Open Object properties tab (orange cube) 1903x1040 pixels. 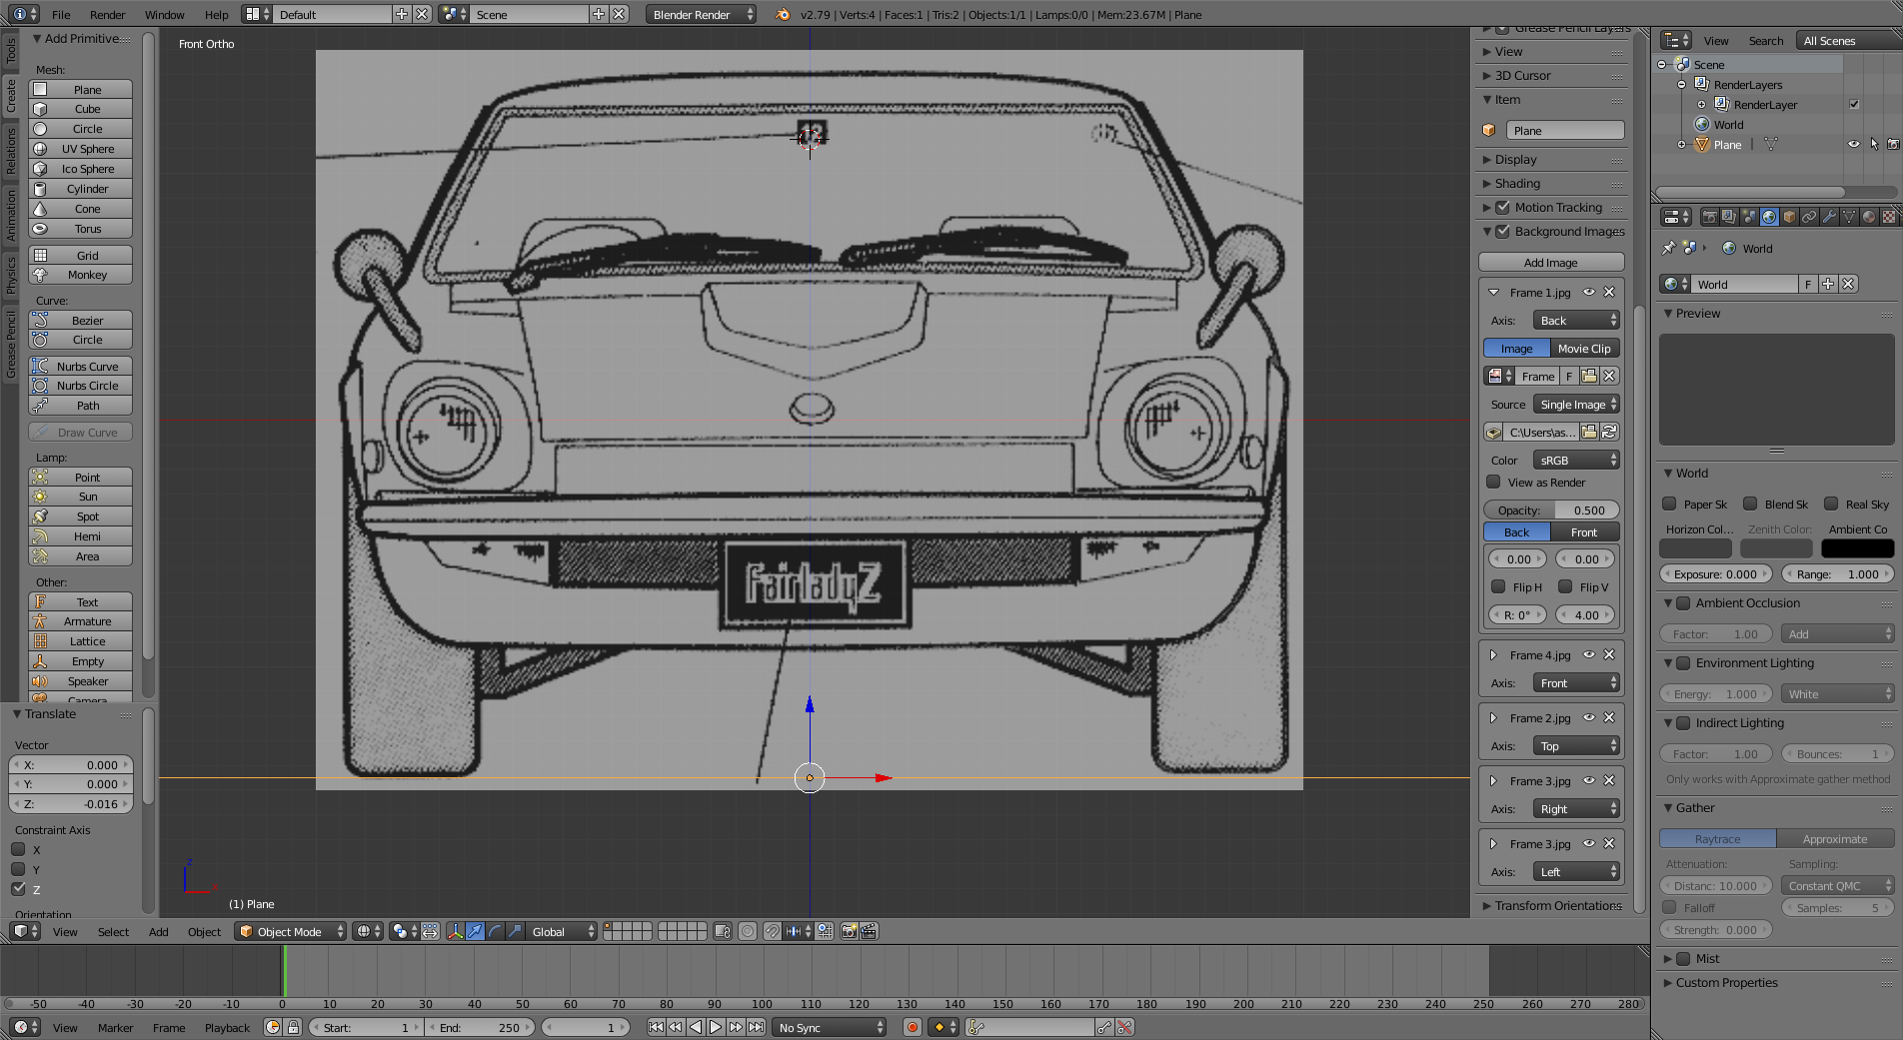[x=1789, y=217]
